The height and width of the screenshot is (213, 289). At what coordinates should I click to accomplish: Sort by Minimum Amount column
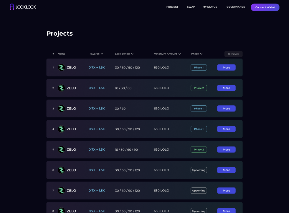pyautogui.click(x=167, y=54)
